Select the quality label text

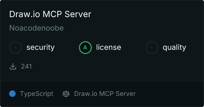click(174, 47)
